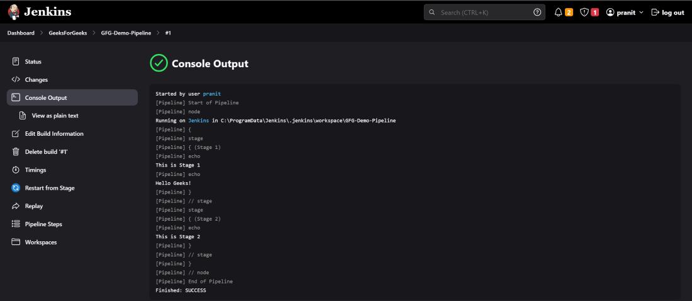Expand the GFG-Demo-Pipeline breadcrumb chevron
The width and height of the screenshot is (692, 301).
158,33
